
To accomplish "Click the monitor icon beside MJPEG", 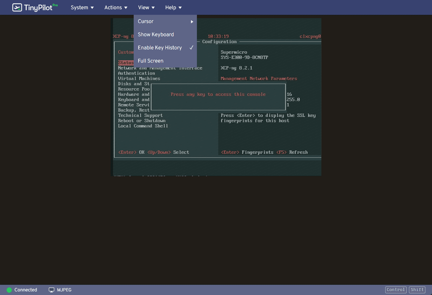I will pyautogui.click(x=51, y=290).
